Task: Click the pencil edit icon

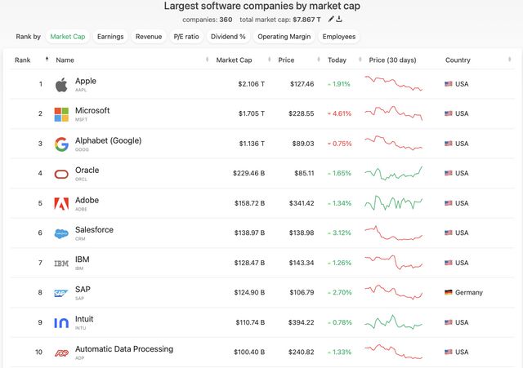Action: pyautogui.click(x=330, y=19)
